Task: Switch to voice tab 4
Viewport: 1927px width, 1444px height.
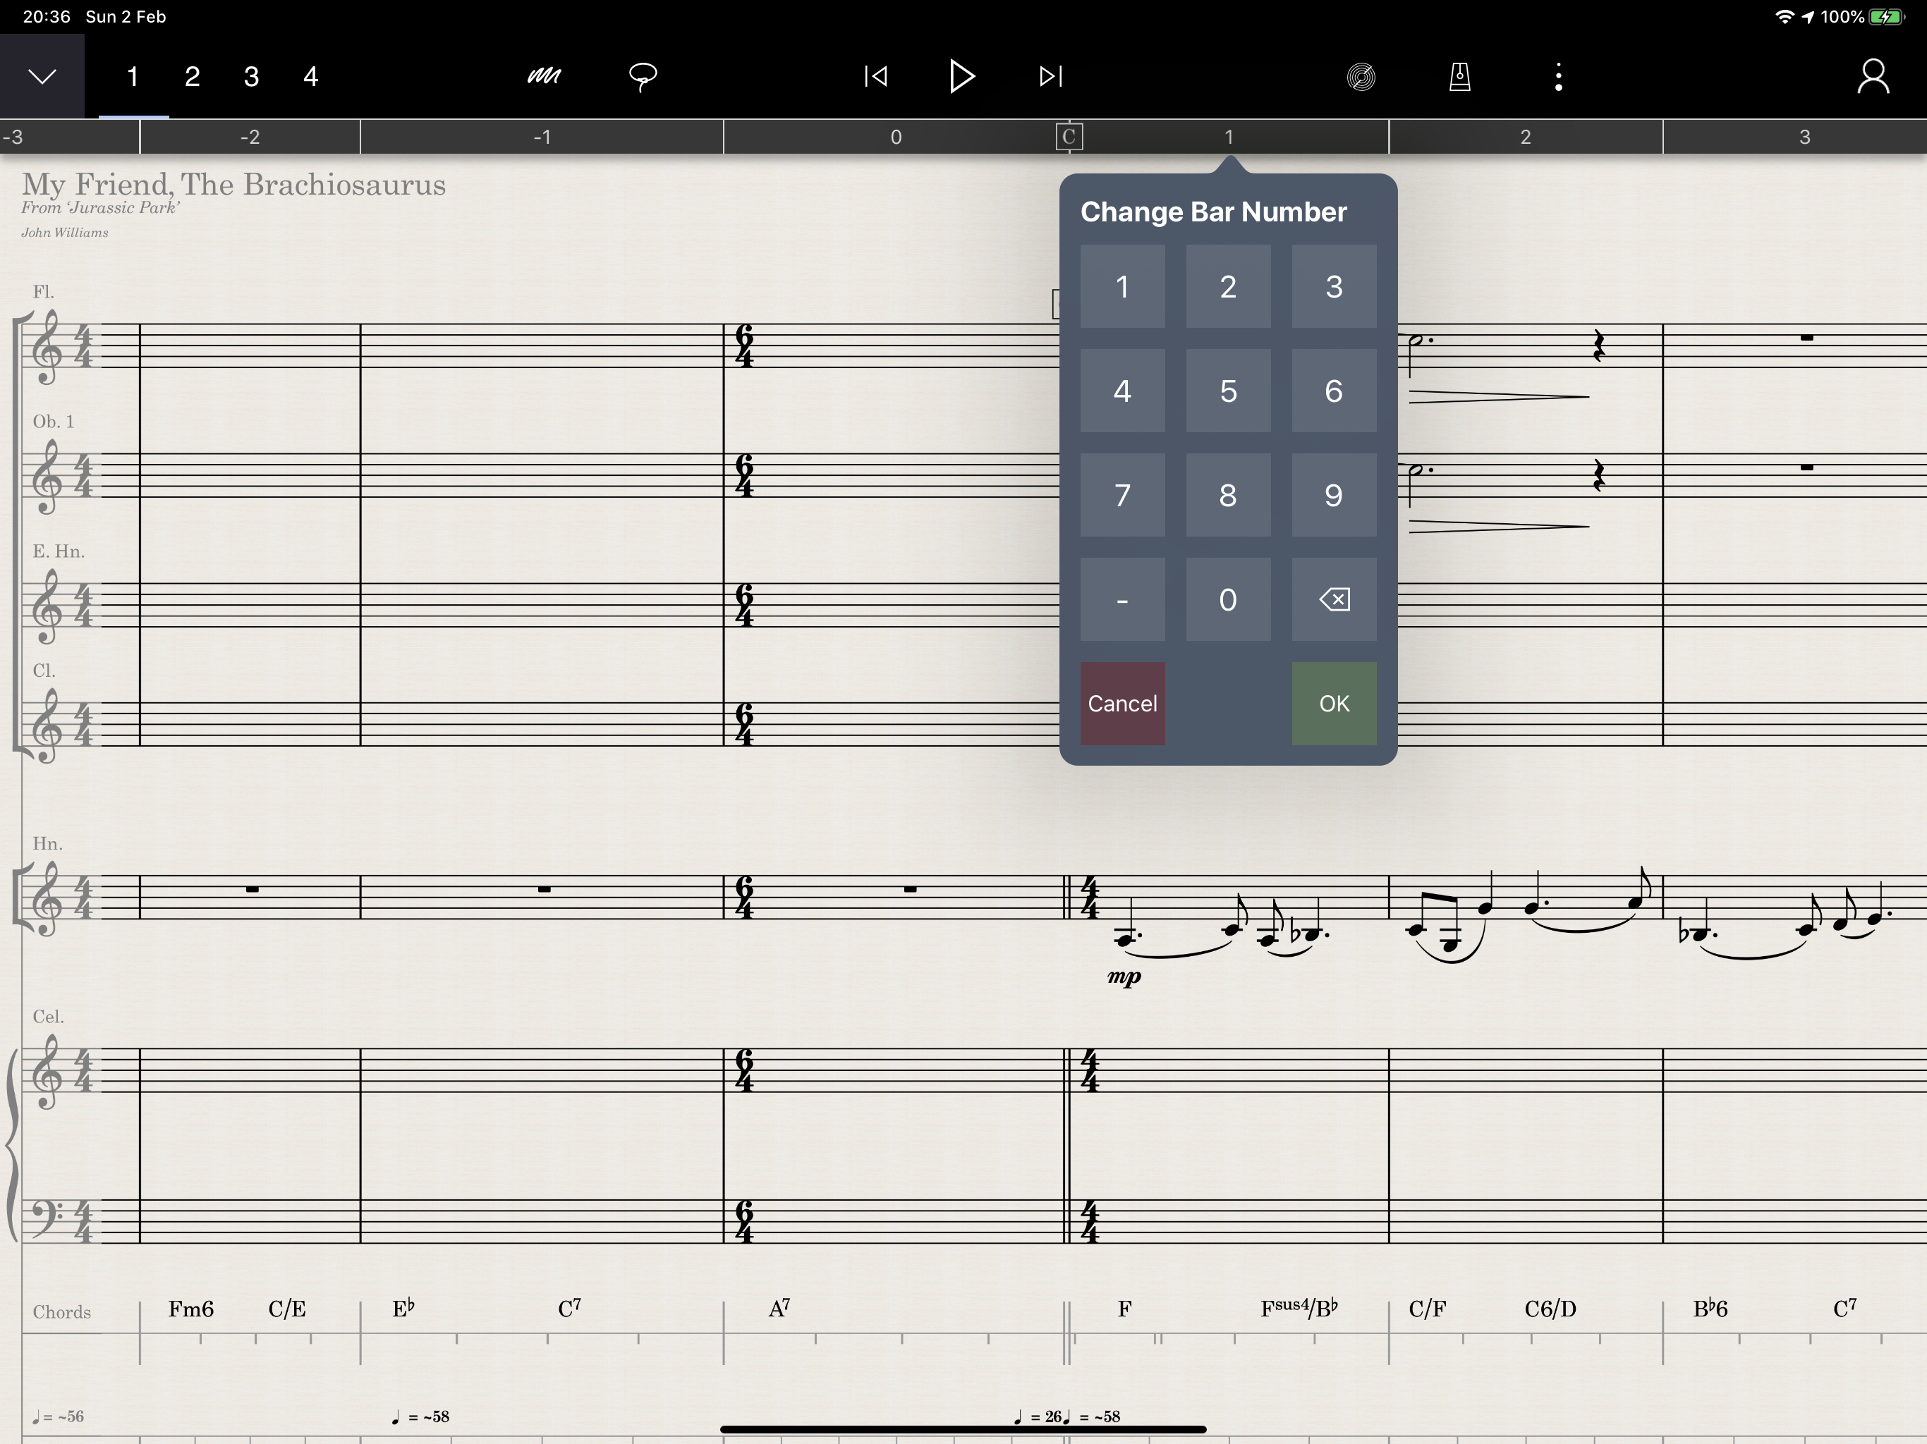Action: click(x=311, y=77)
